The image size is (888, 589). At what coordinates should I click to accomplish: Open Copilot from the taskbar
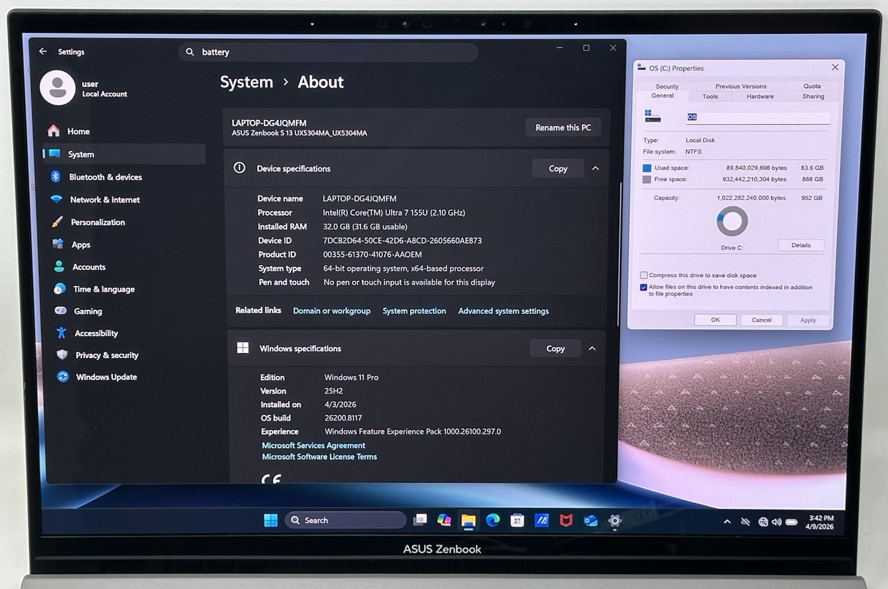(x=444, y=520)
